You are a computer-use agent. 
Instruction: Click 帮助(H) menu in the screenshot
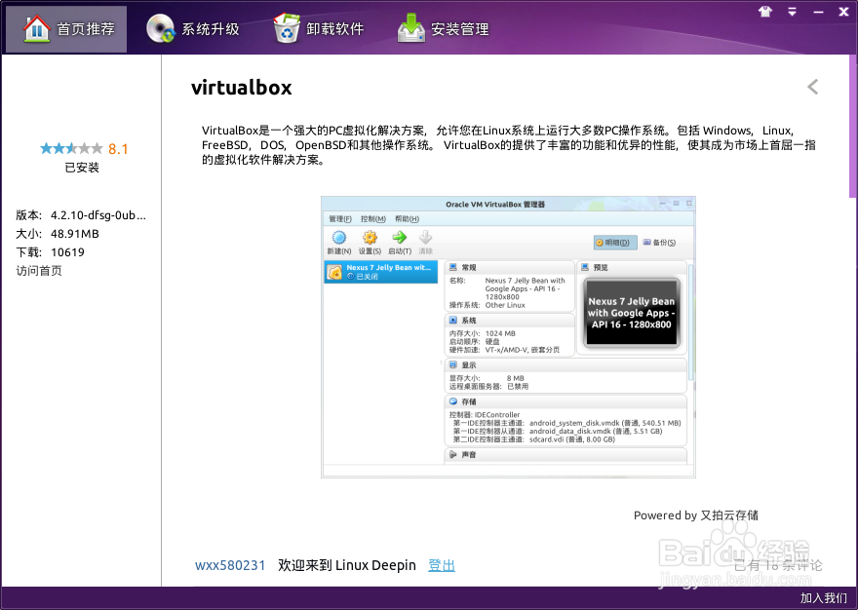408,219
